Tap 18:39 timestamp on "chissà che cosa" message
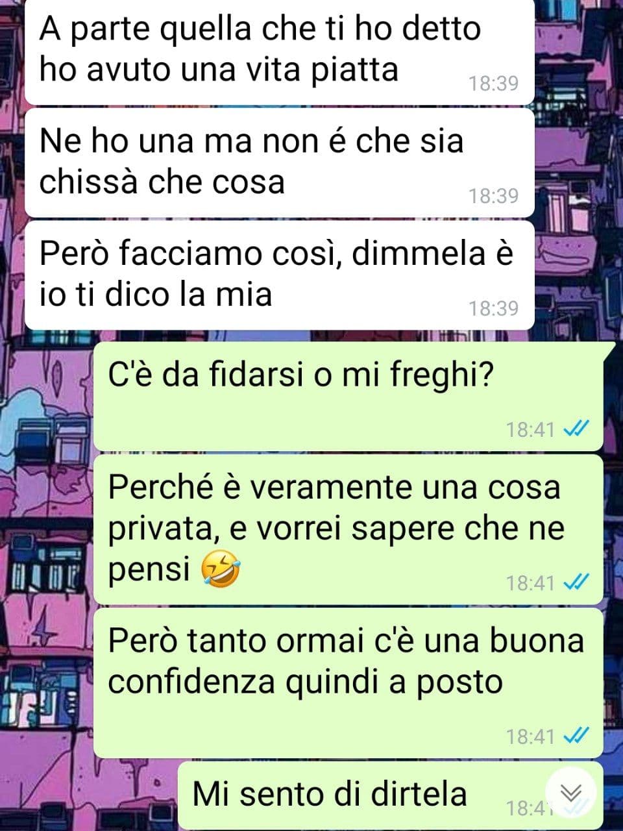 494,195
